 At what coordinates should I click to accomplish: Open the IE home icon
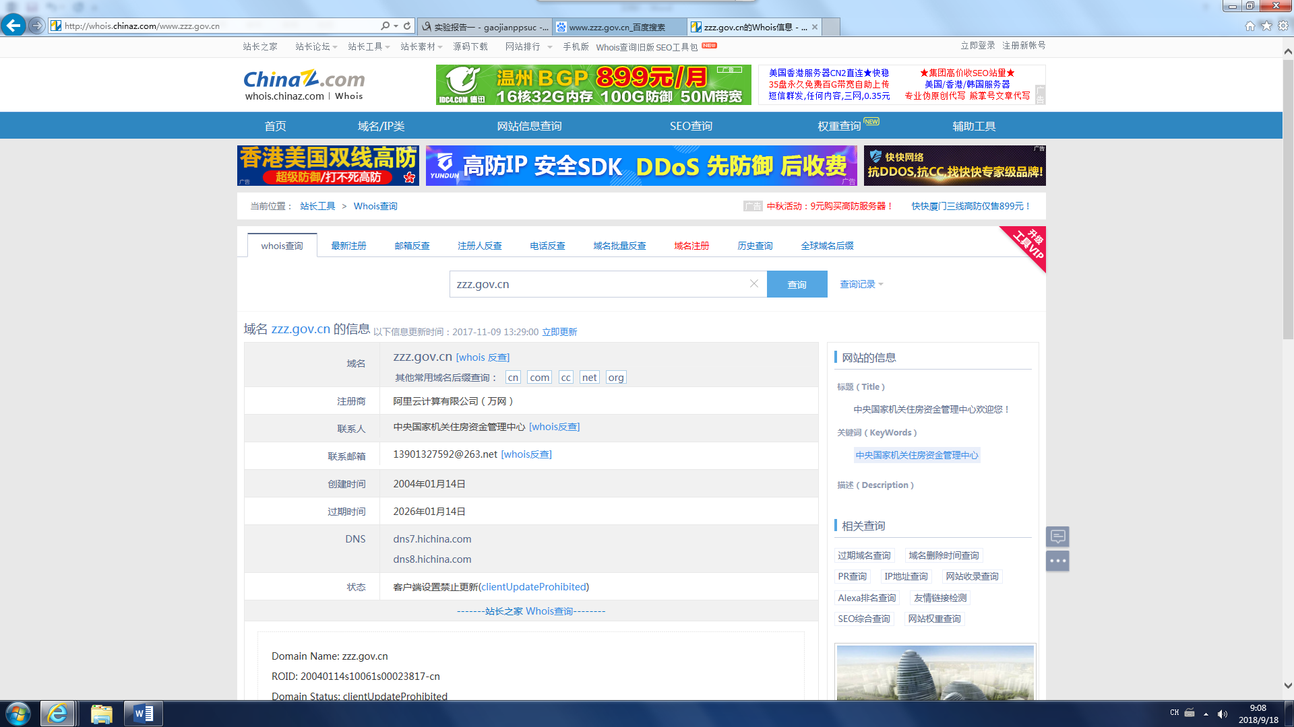point(1250,26)
